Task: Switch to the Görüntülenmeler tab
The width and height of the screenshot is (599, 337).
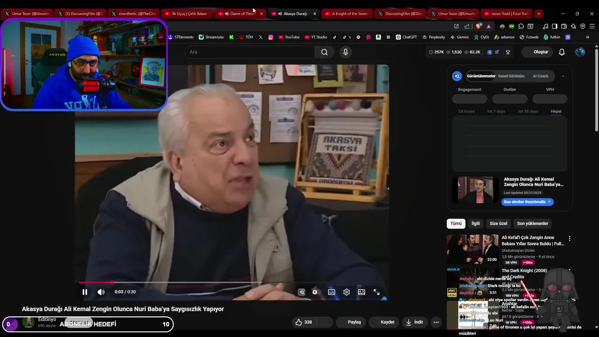Action: coord(481,76)
